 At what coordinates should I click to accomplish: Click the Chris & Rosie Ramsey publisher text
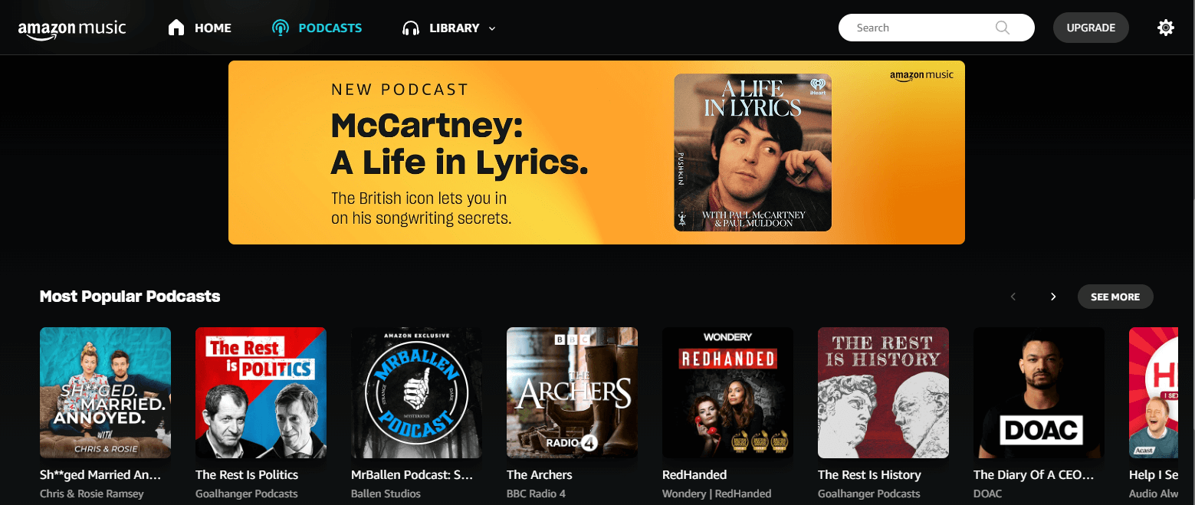(91, 494)
